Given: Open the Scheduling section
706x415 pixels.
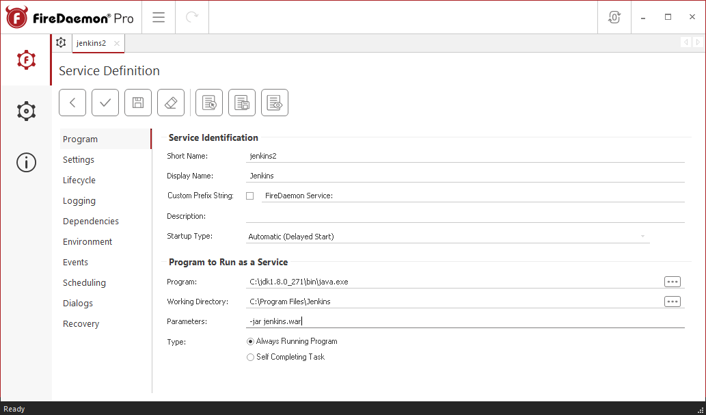Looking at the screenshot, I should pos(106,282).
